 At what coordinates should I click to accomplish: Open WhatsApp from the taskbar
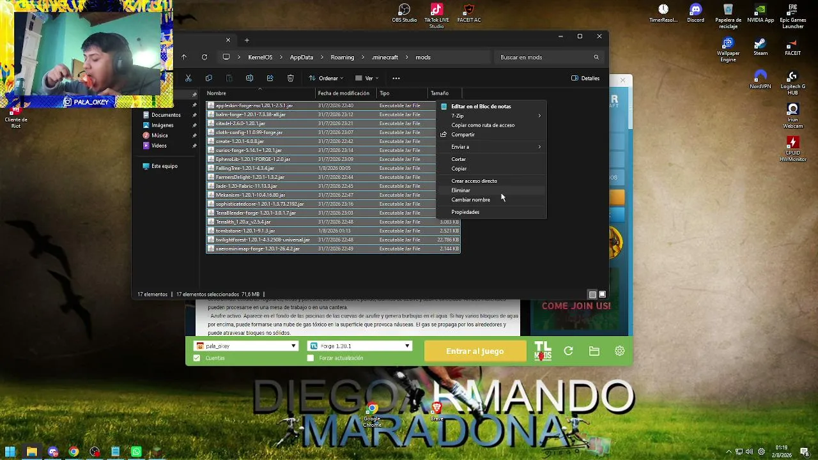[136, 452]
